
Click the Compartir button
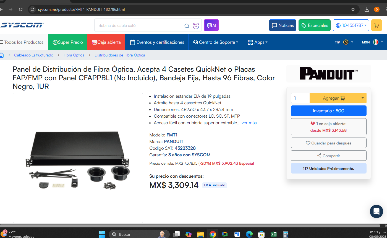coord(328,156)
